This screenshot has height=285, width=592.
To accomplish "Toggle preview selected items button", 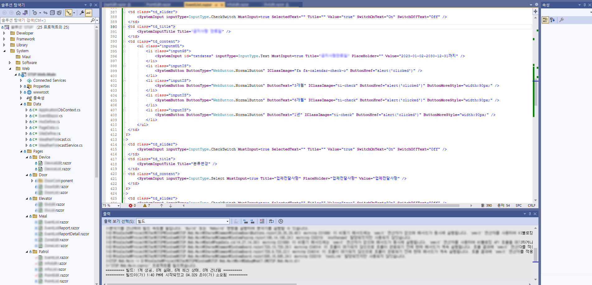I will click(x=89, y=13).
